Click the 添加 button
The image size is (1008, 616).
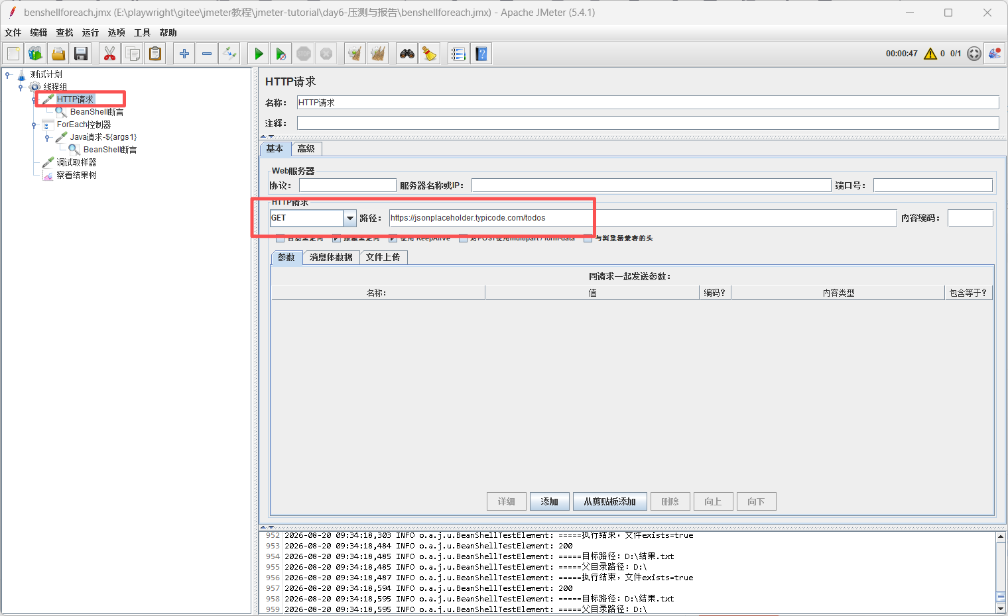click(549, 501)
